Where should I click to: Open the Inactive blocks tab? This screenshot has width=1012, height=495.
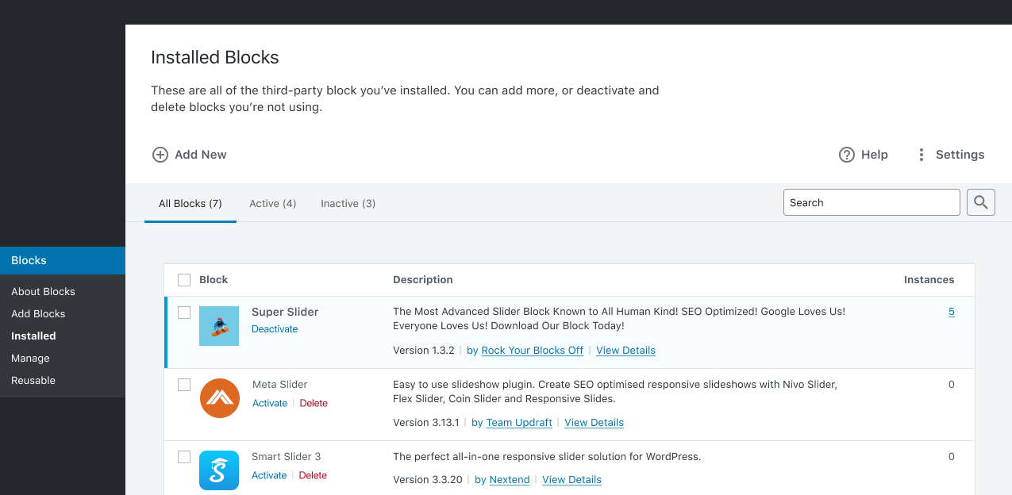point(348,203)
